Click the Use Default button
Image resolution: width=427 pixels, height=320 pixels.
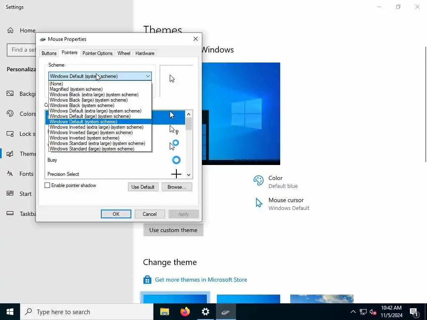pyautogui.click(x=143, y=187)
